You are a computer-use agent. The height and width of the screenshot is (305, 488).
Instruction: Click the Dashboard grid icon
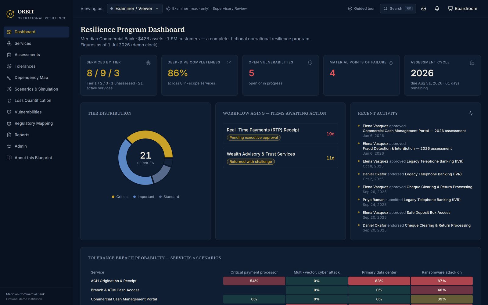click(x=9, y=32)
